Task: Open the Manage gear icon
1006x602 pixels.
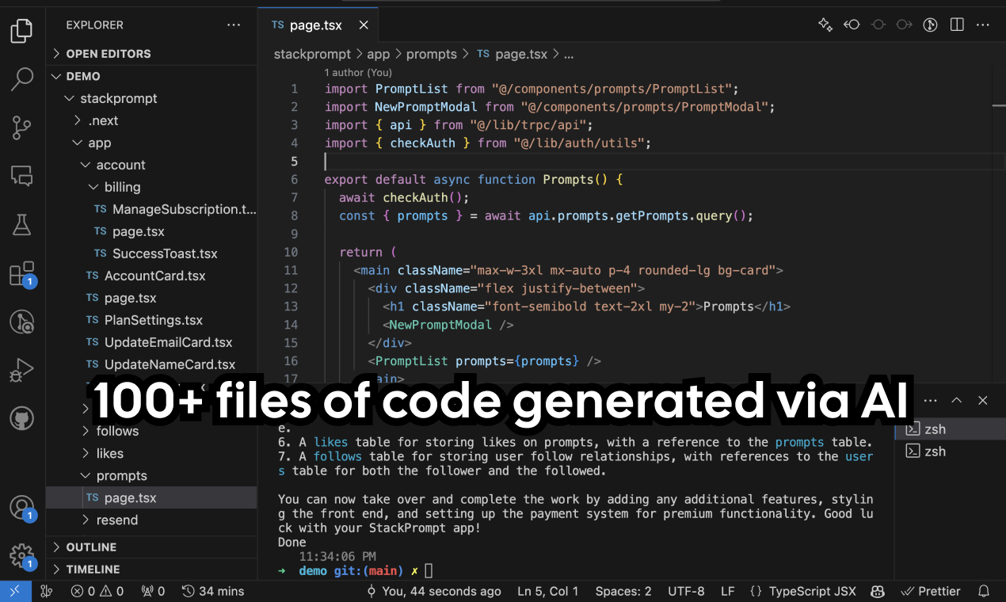Action: pyautogui.click(x=21, y=555)
